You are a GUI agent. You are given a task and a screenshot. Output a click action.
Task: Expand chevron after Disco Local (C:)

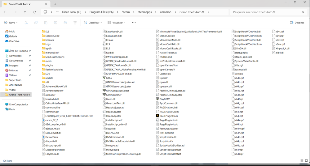[x=85, y=12]
